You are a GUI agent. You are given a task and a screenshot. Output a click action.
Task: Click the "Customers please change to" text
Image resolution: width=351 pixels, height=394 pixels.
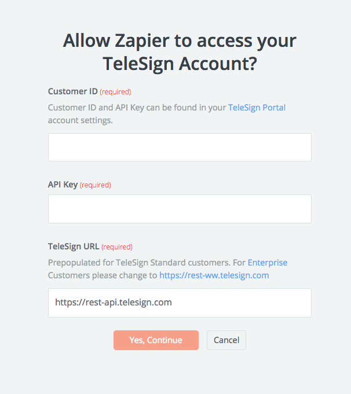[103, 275]
